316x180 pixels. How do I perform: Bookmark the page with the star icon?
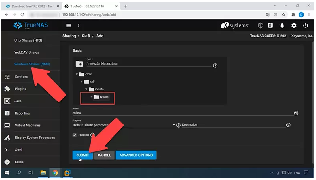point(283,15)
